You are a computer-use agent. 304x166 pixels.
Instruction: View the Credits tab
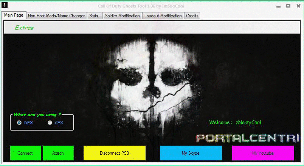192,16
